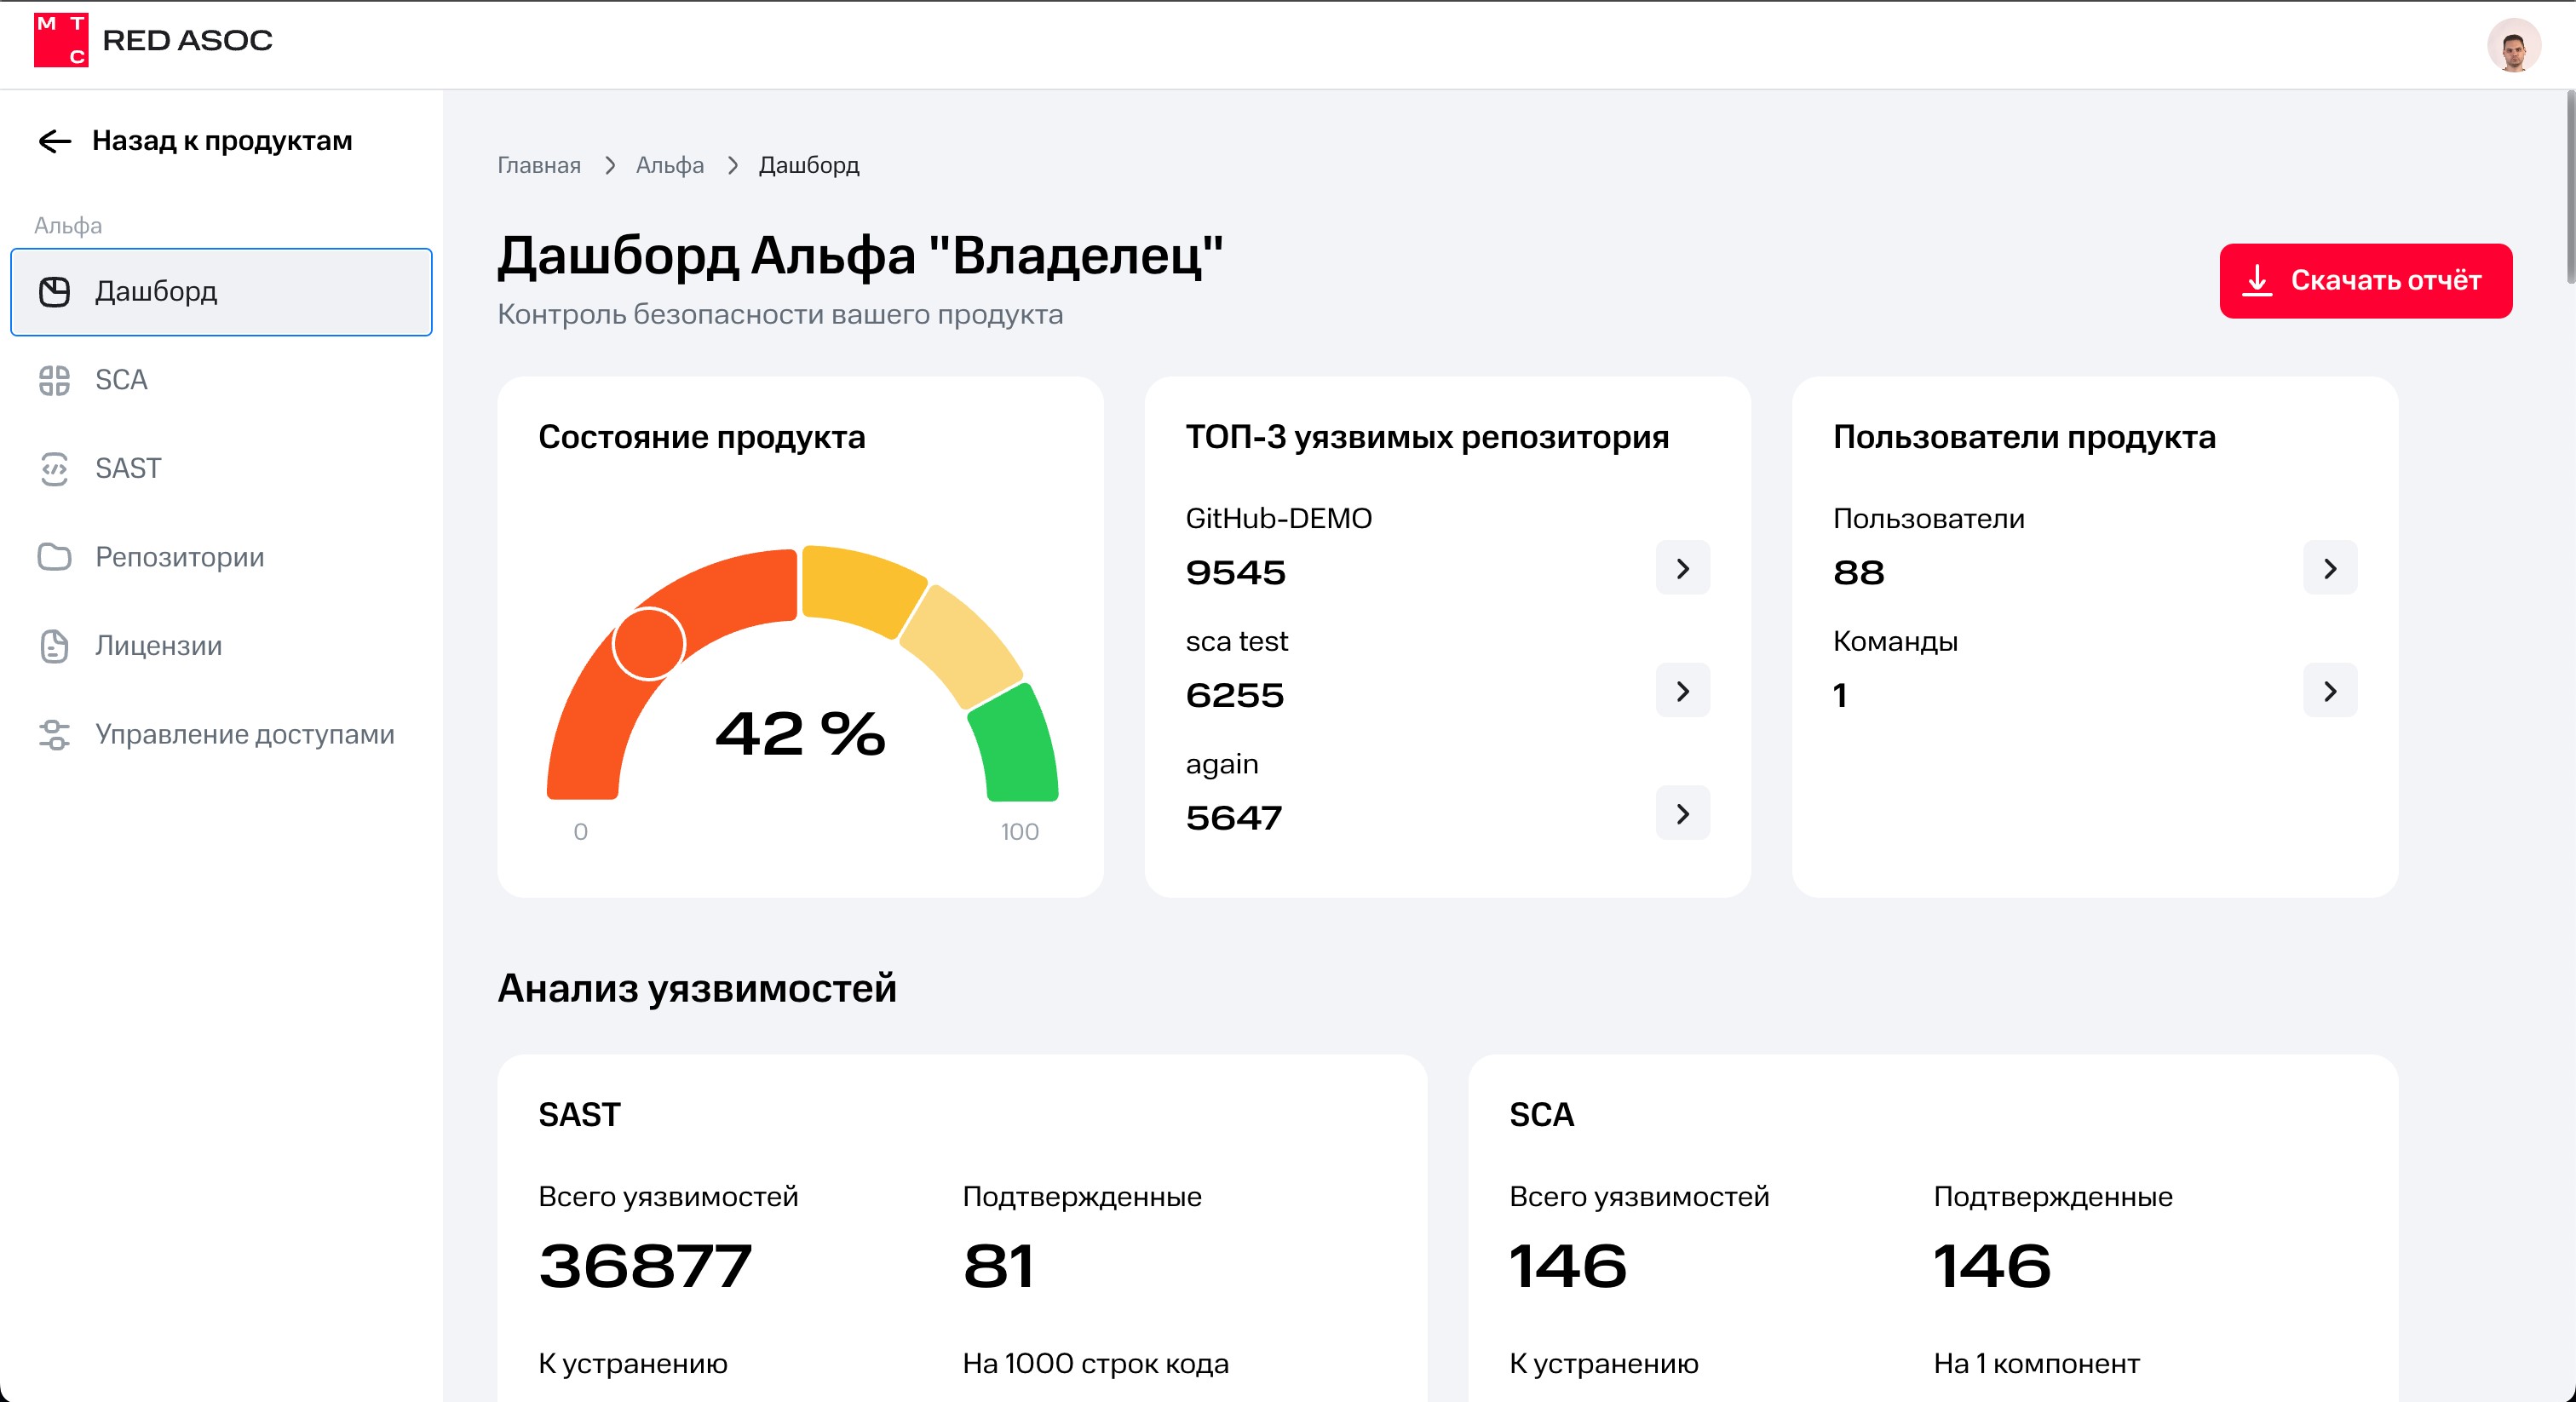Click the Репозитории folder icon
This screenshot has width=2576, height=1402.
click(x=54, y=557)
